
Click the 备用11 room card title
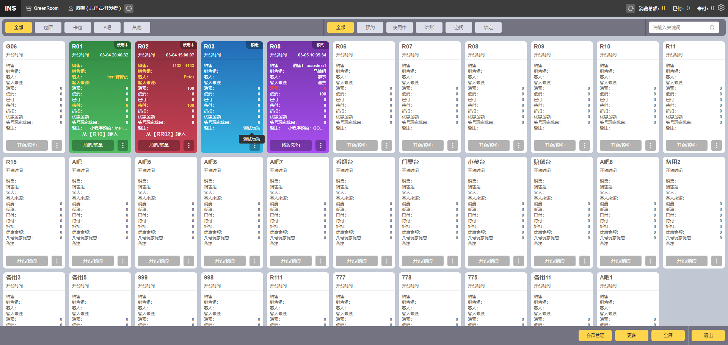pyautogui.click(x=542, y=278)
